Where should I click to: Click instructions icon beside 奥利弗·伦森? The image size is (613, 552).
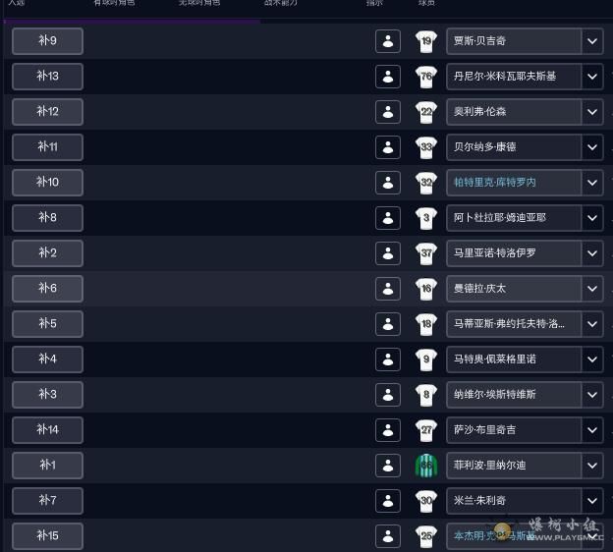[388, 112]
